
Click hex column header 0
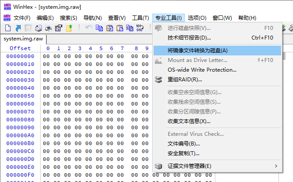[x=48, y=48]
